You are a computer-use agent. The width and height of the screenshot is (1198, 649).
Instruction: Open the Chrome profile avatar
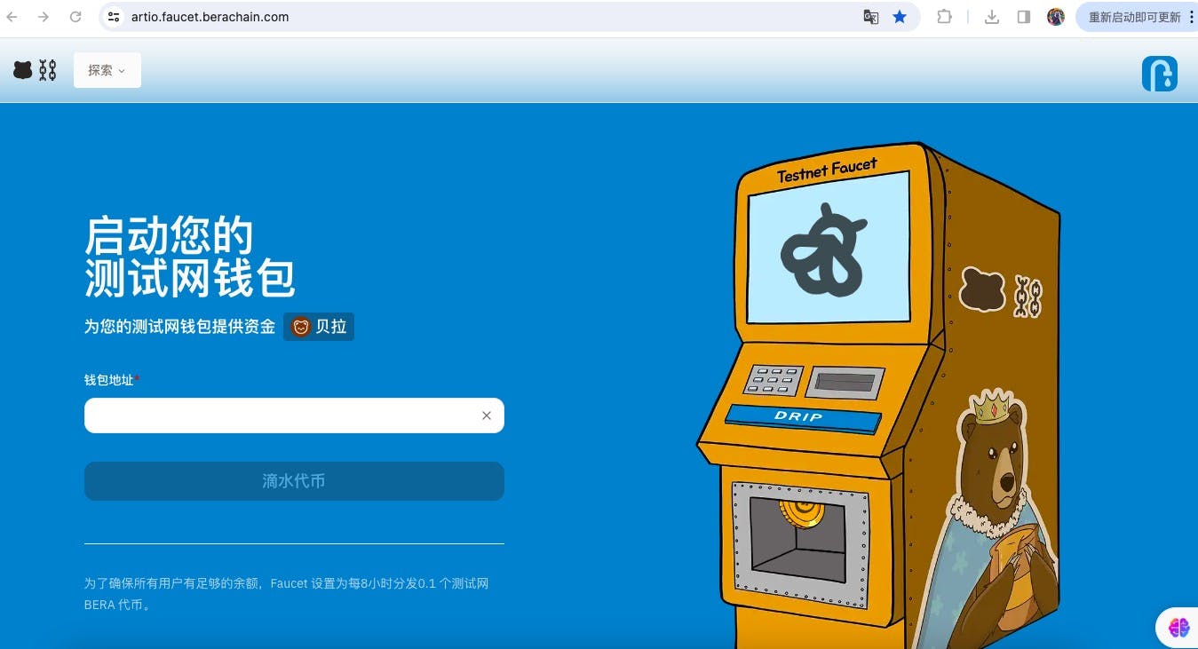click(x=1056, y=17)
